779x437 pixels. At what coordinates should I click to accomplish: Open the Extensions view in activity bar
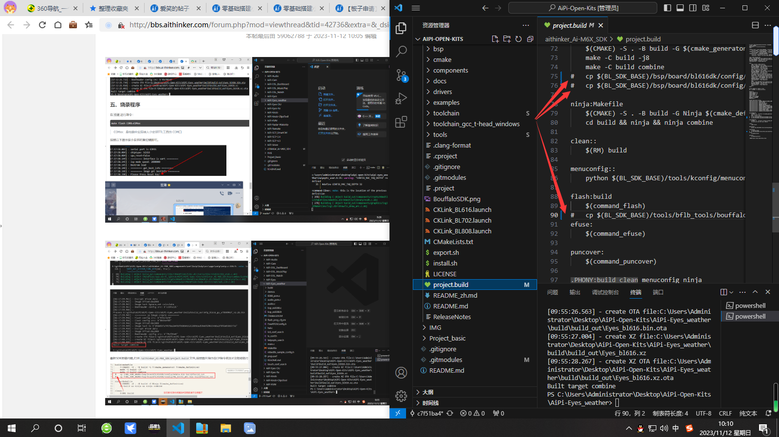click(x=401, y=122)
